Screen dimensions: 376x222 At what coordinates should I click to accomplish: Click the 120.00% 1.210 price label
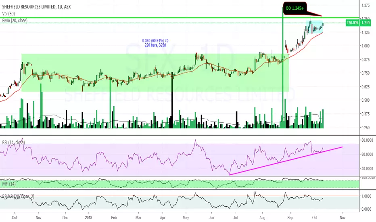358,23
